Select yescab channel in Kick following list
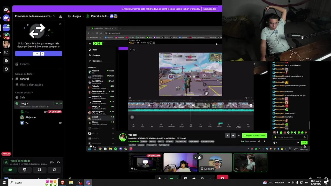 point(101,118)
